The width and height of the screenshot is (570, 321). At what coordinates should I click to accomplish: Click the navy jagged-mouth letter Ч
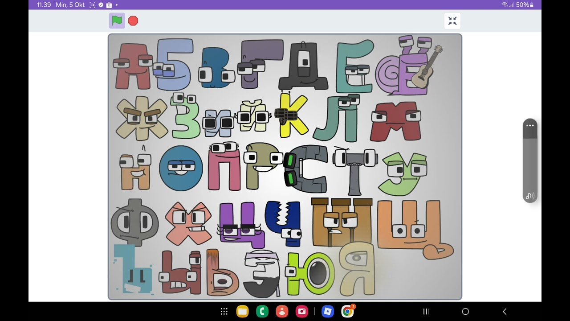coord(284,223)
